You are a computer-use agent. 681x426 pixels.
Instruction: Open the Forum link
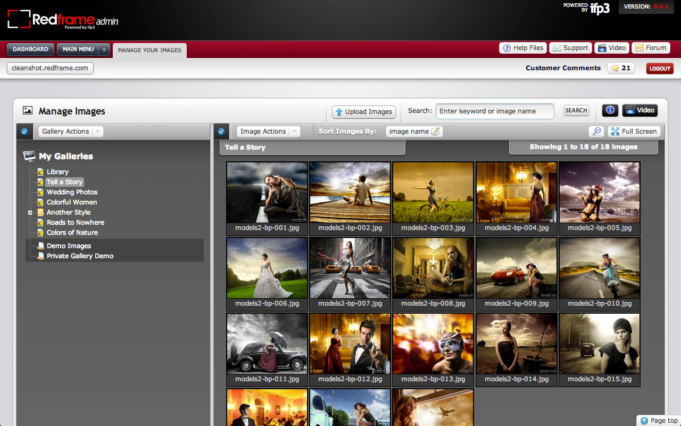tap(651, 48)
